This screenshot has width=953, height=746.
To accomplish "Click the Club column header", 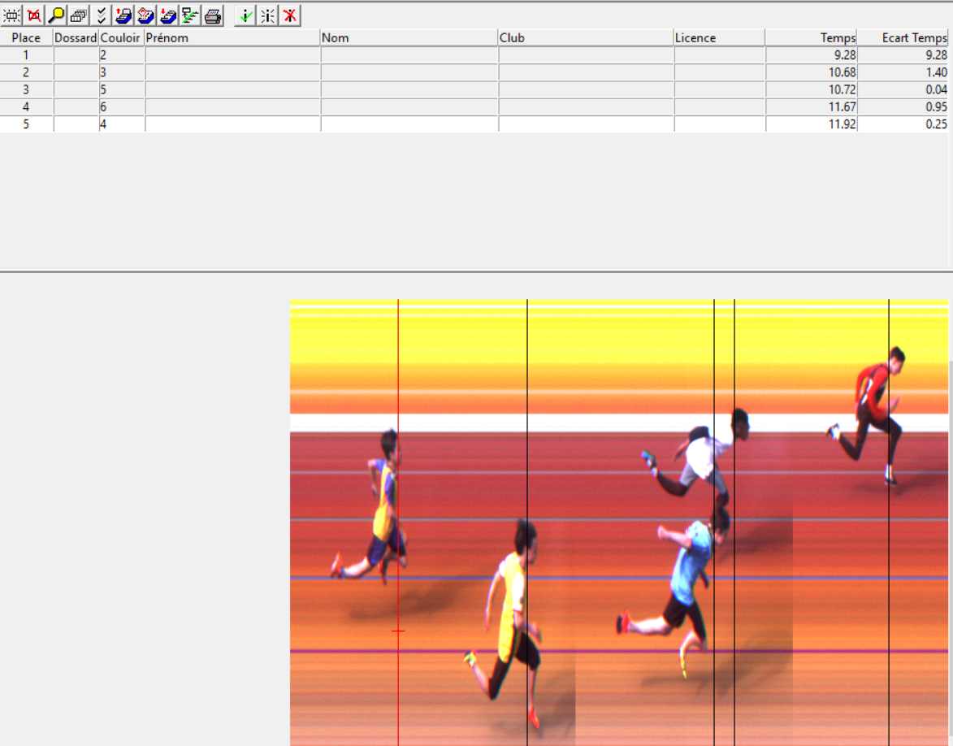I will click(x=585, y=37).
